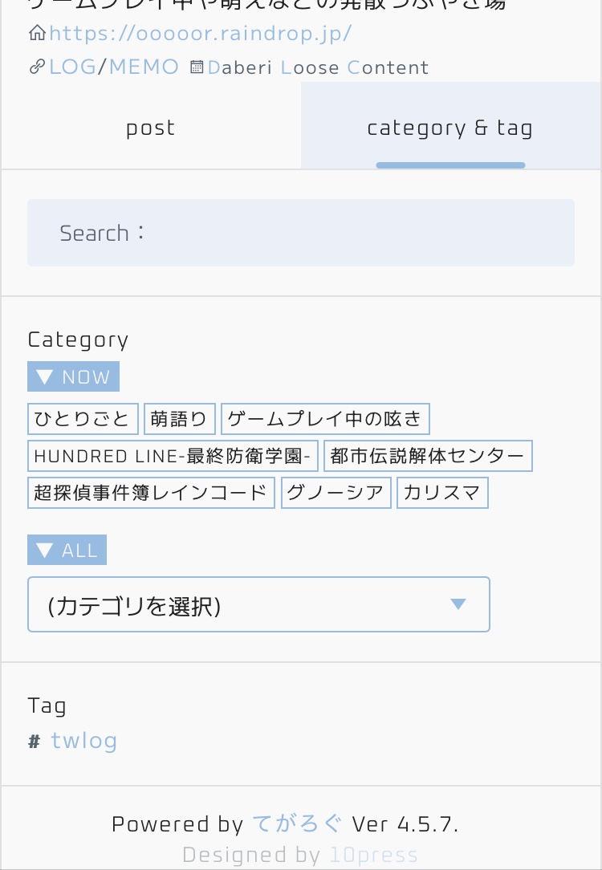This screenshot has height=870, width=602.
Task: Click the calendar icon before Daberi Loose Content
Action: click(197, 67)
